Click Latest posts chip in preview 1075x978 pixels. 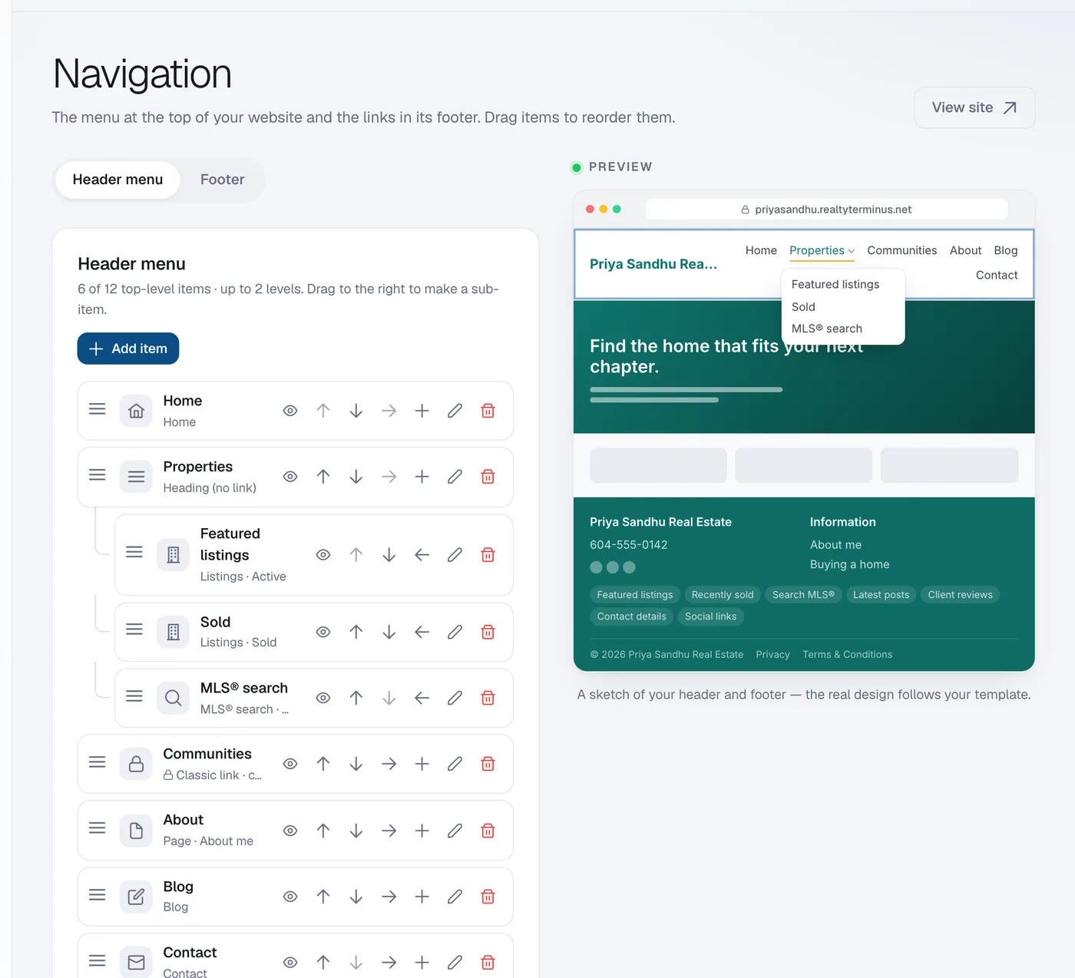[x=881, y=595]
